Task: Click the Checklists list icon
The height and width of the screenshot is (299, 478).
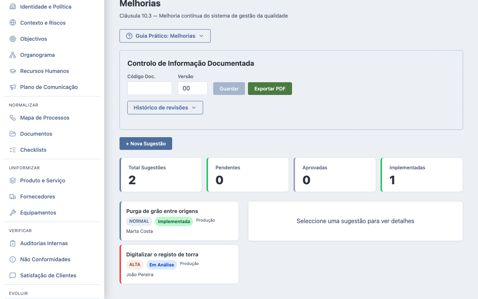Action: (x=13, y=150)
